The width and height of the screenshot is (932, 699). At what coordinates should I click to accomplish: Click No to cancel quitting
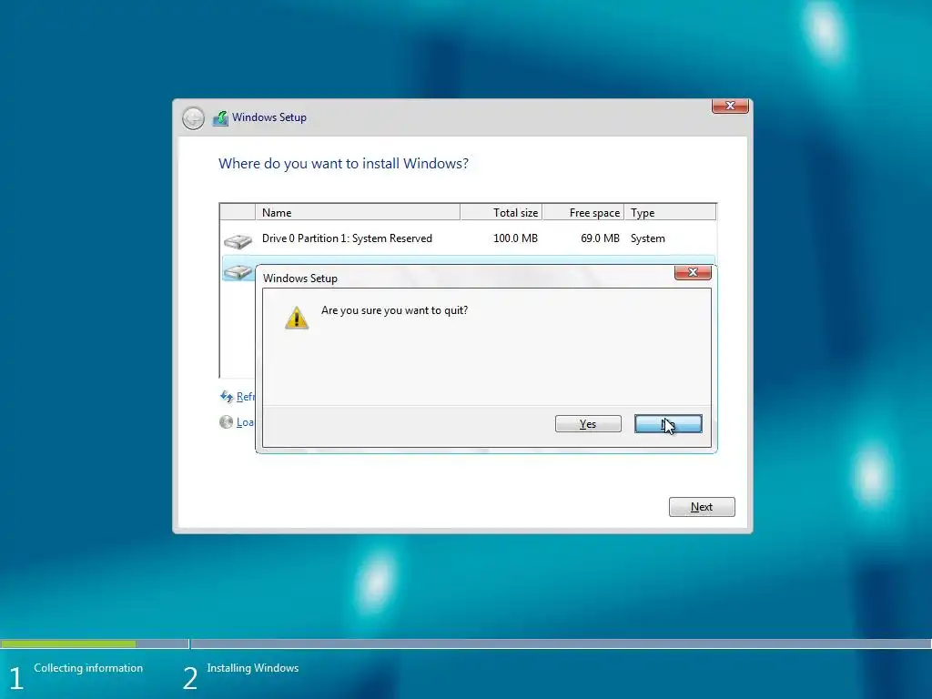coord(668,424)
